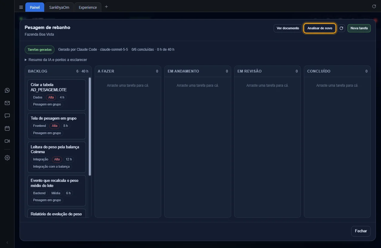
Task: Click the Dados tag on the AD_PESAGEMLOTE card
Action: (x=38, y=98)
